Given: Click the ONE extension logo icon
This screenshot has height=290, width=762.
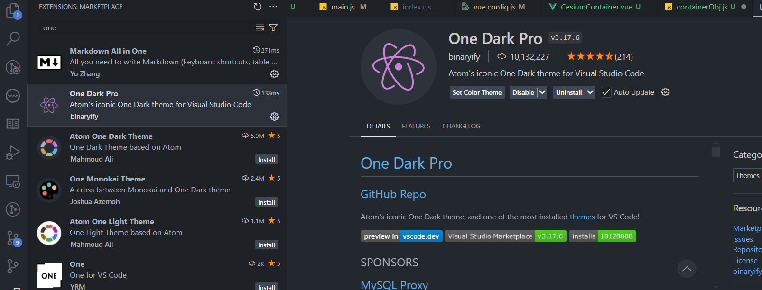Looking at the screenshot, I should (x=49, y=276).
